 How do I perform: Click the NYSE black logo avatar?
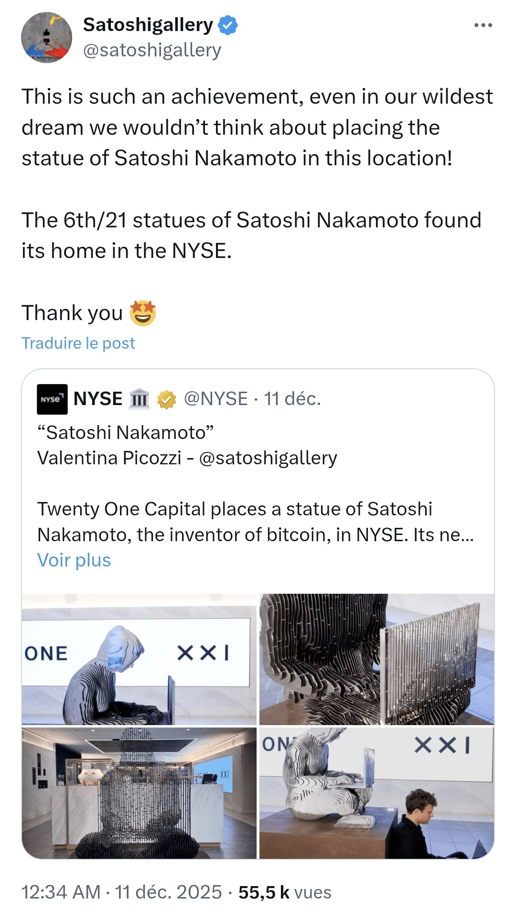pyautogui.click(x=52, y=399)
